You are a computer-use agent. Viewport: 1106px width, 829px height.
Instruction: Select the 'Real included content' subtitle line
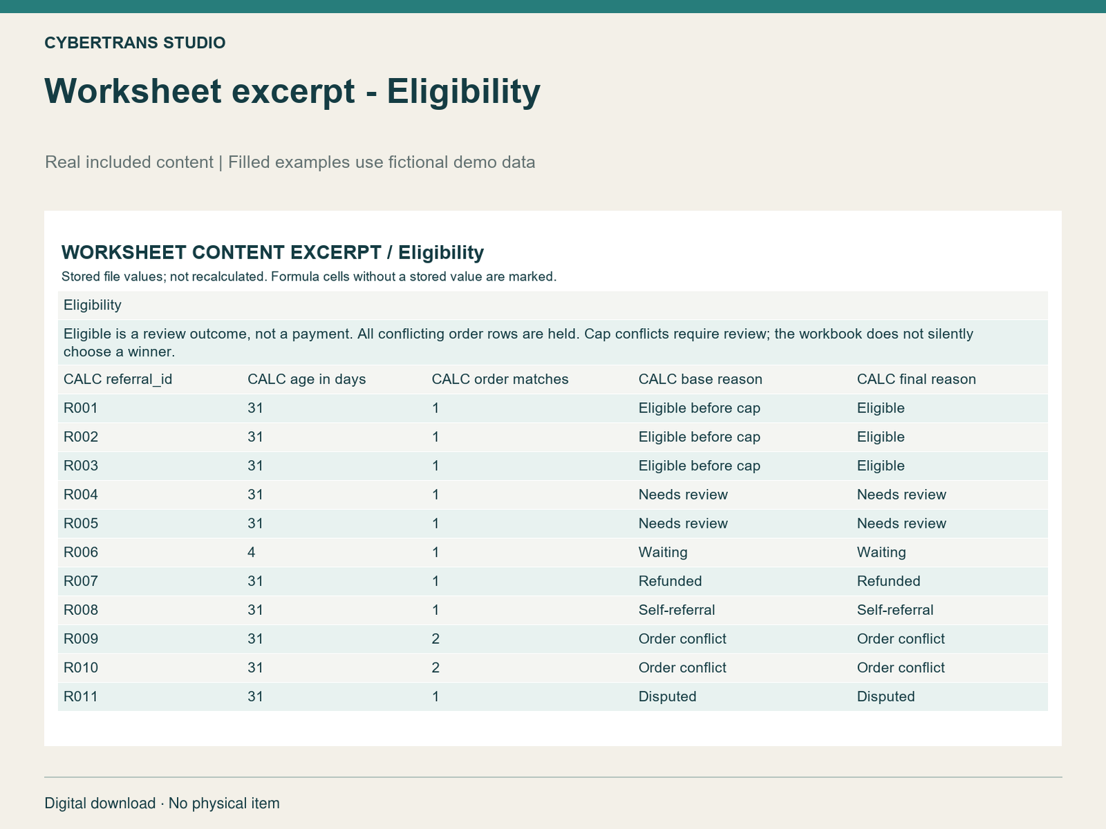pyautogui.click(x=290, y=162)
